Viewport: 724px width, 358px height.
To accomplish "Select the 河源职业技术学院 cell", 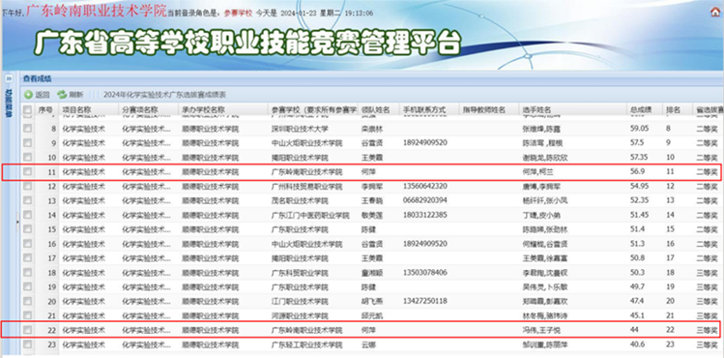I will pyautogui.click(x=300, y=315).
